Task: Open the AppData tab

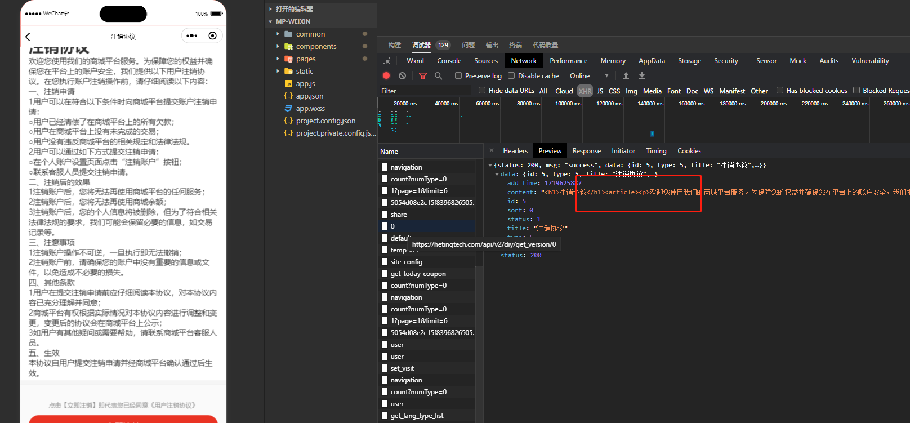Action: 652,61
